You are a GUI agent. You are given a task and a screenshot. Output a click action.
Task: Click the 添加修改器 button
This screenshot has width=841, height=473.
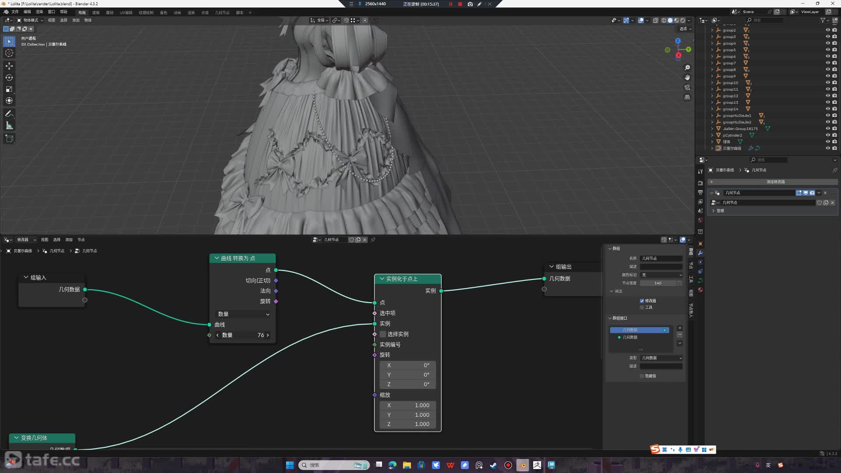[773, 182]
